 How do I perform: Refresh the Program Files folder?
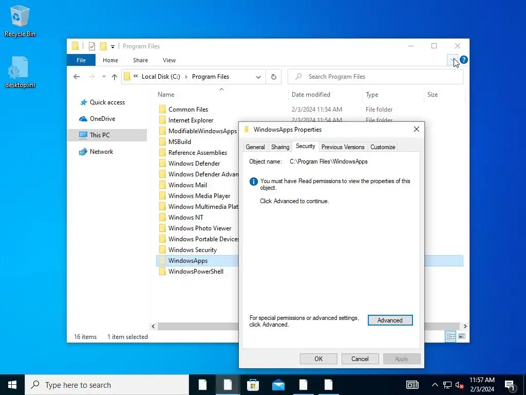(x=274, y=77)
